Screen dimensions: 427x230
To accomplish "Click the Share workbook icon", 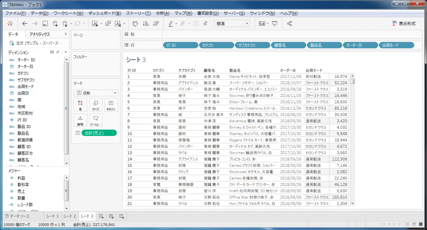I will click(x=290, y=24).
